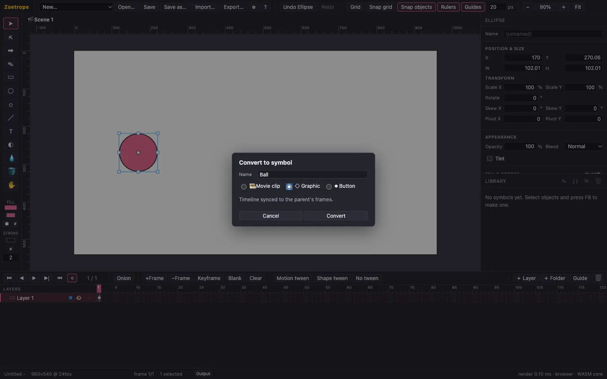Choose Button symbol type

[329, 187]
